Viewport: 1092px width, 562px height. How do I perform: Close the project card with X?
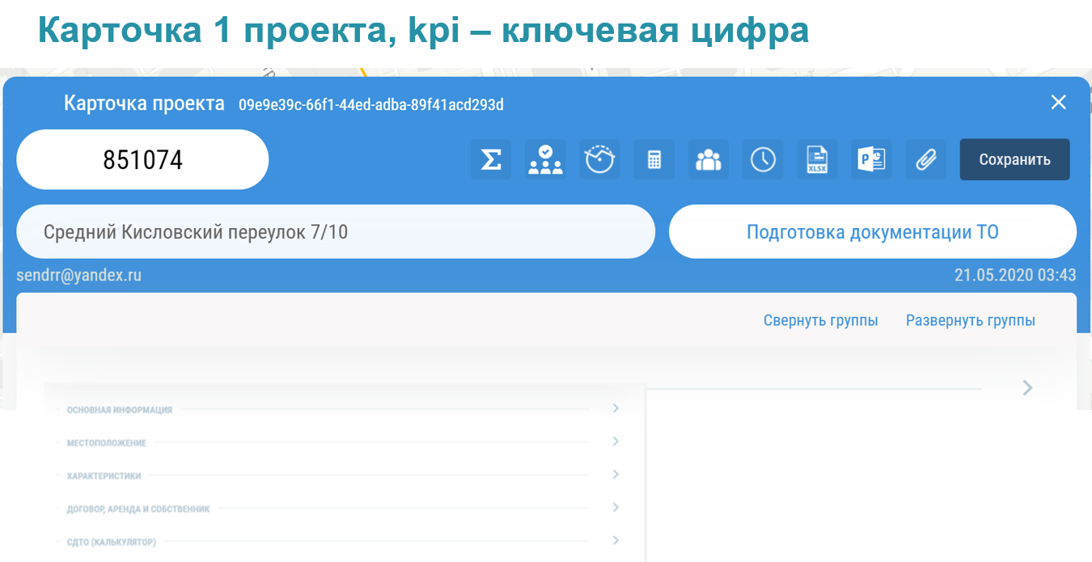[1058, 103]
